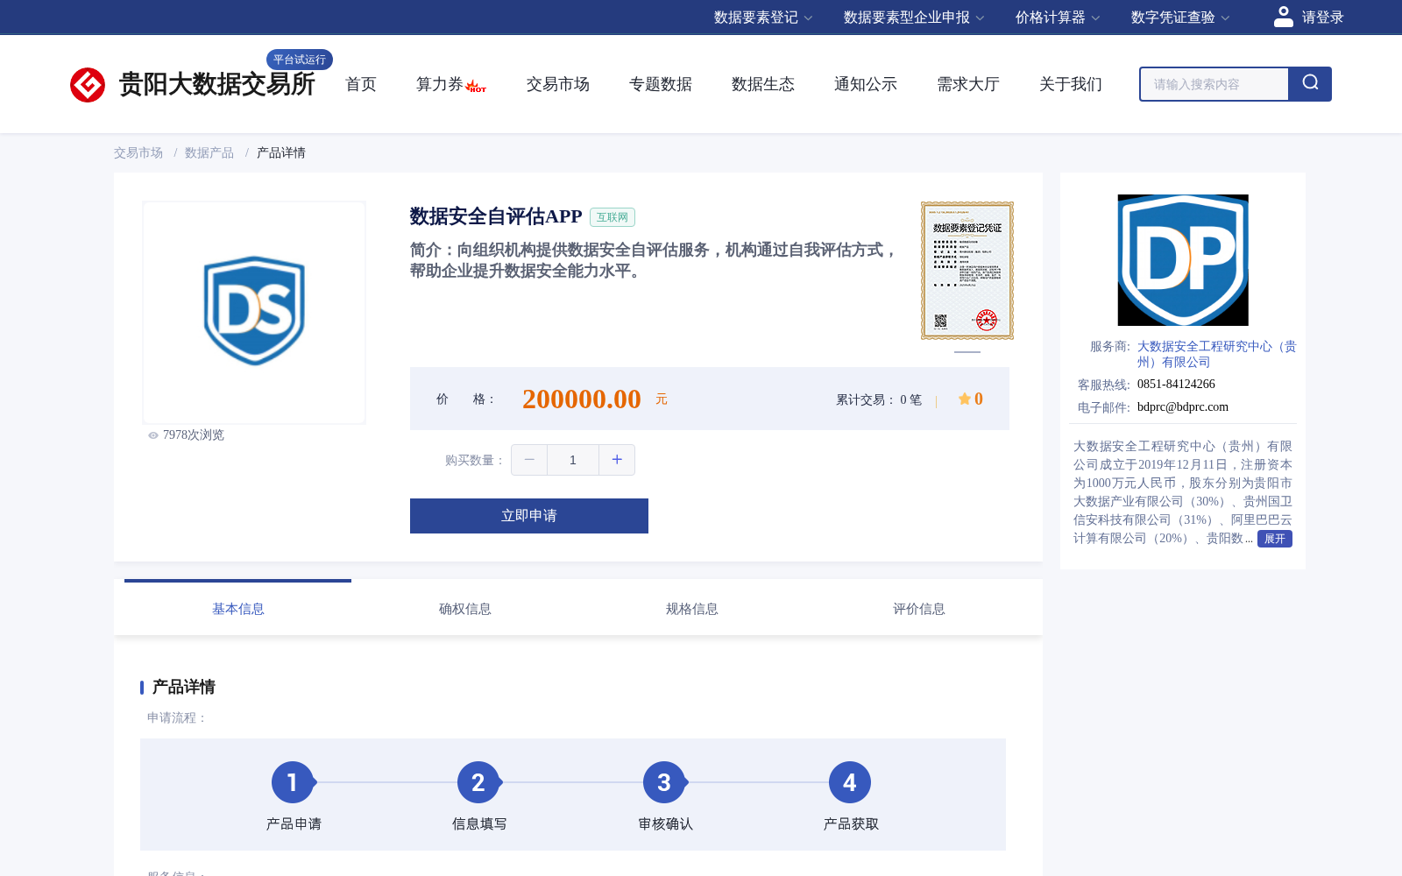Click the 请登录 login link
The width and height of the screenshot is (1402, 876).
tap(1322, 18)
